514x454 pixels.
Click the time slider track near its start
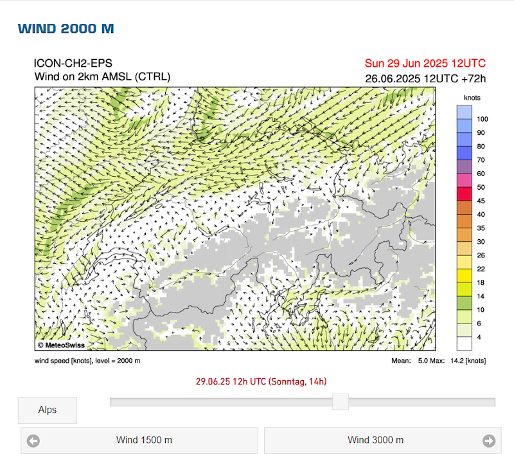pos(118,402)
